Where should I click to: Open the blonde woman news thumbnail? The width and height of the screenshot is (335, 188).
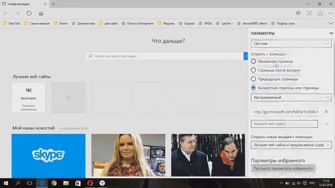coord(128,155)
